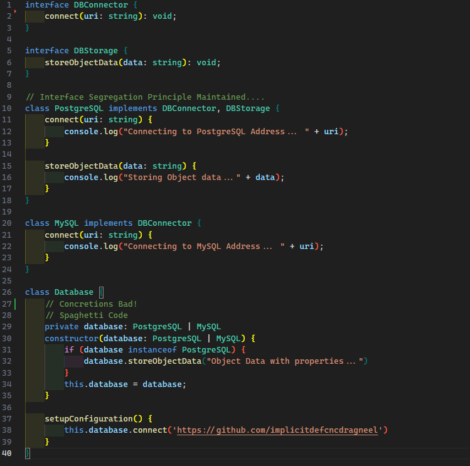Click the string "Storing Object data..."
Screen dimensions: 470x466
[x=182, y=177]
